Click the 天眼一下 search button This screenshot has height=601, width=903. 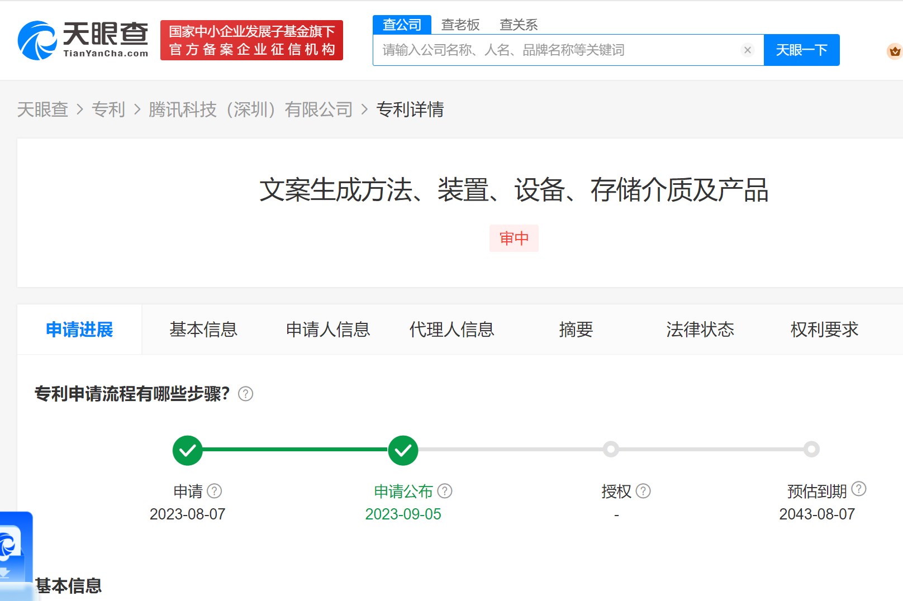801,50
